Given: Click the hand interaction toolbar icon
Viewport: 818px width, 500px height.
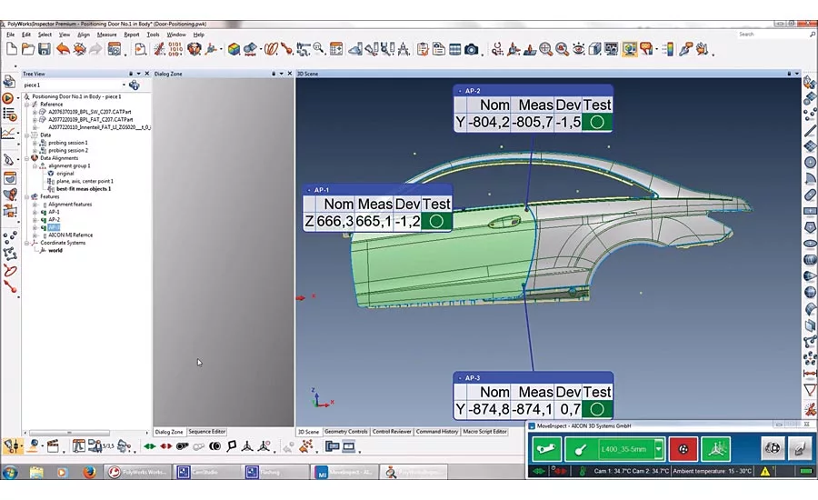Looking at the screenshot, I should click(703, 49).
